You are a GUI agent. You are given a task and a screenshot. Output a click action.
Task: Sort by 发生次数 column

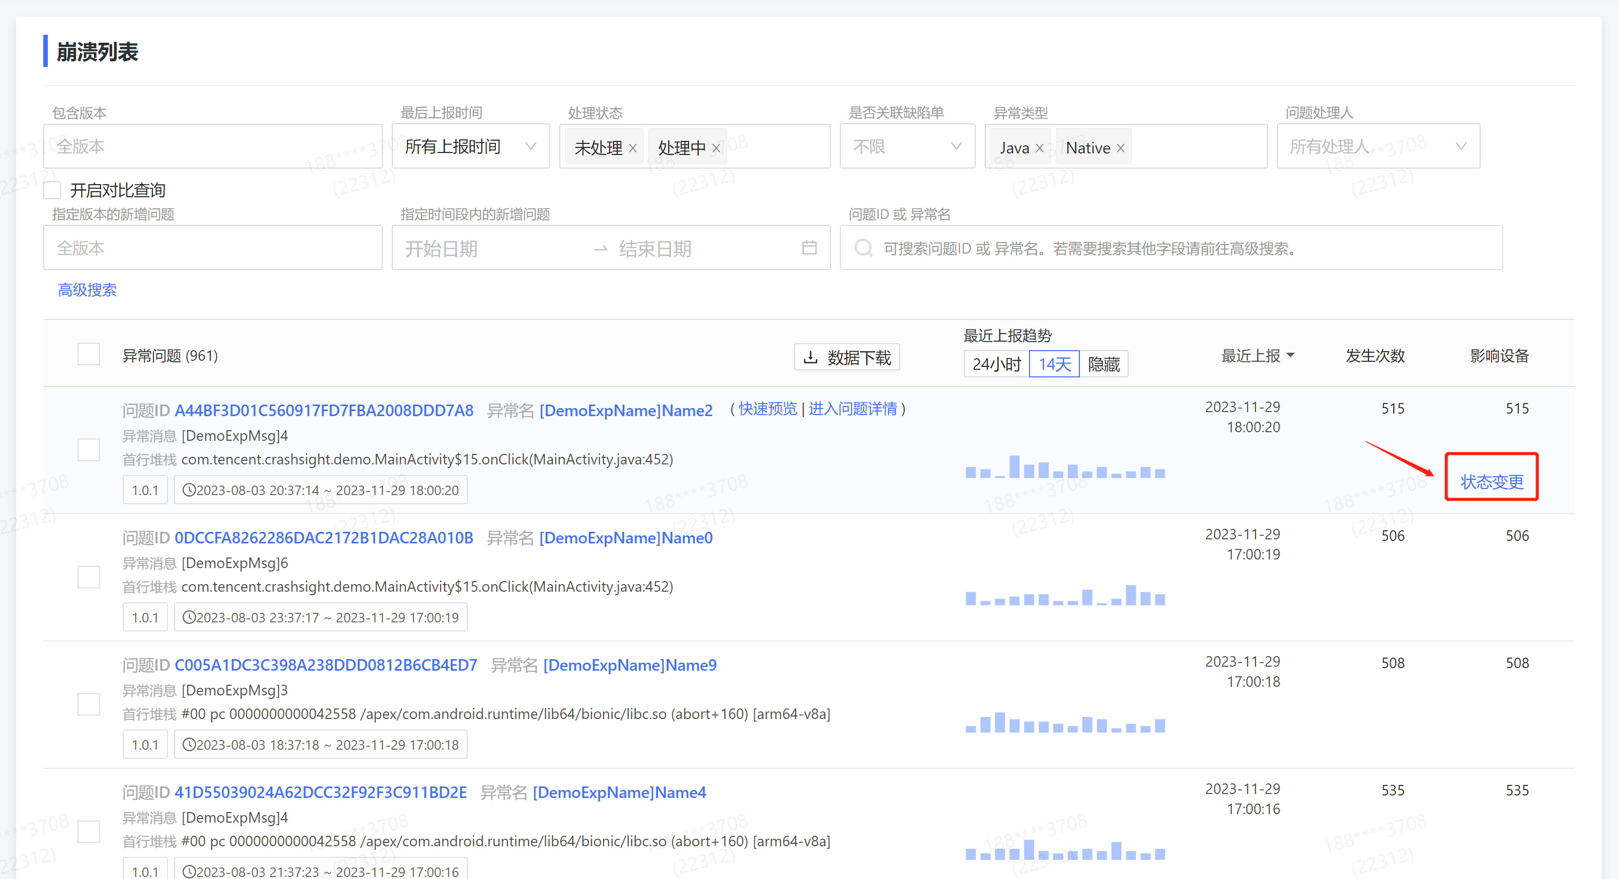point(1375,356)
